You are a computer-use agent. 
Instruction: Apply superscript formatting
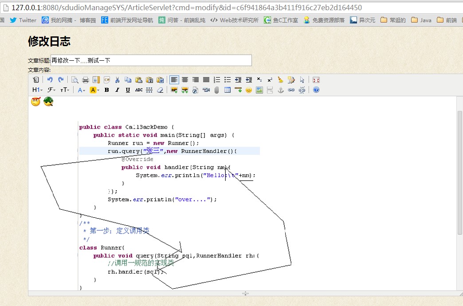point(270,80)
